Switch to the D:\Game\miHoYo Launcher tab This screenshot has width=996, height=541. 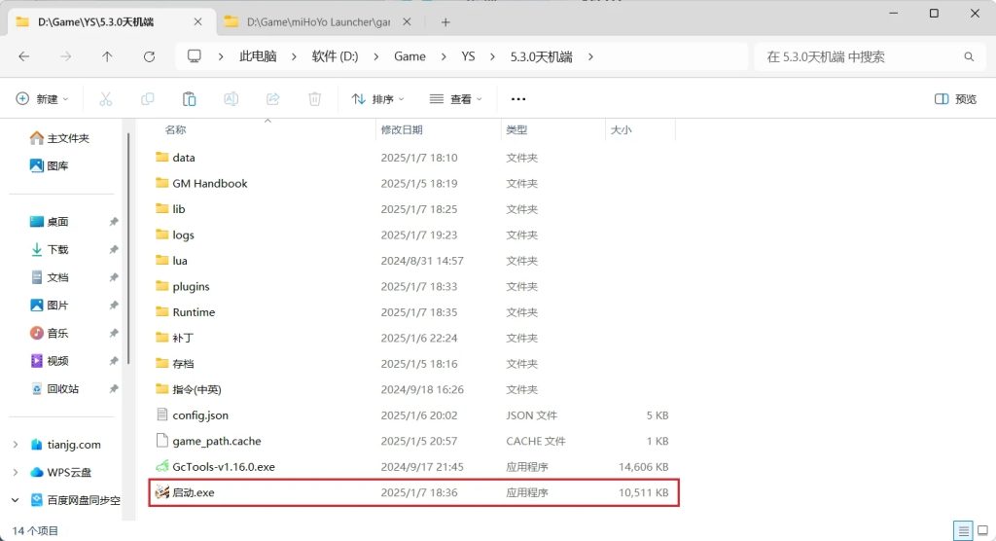[318, 22]
